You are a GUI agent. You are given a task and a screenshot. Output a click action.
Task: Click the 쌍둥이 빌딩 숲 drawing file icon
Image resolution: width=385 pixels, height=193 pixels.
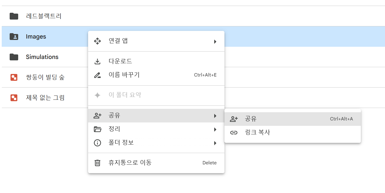pyautogui.click(x=14, y=77)
